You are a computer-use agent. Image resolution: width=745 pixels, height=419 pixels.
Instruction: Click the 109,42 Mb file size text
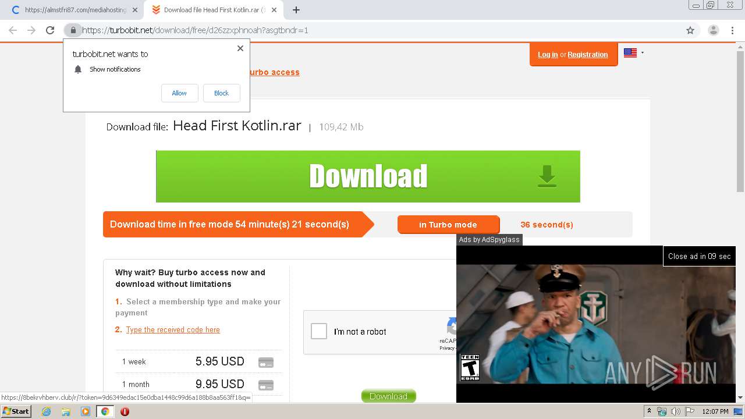[341, 127]
